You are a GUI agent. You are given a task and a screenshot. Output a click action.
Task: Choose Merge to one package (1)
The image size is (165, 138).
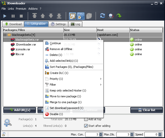click(x=73, y=102)
